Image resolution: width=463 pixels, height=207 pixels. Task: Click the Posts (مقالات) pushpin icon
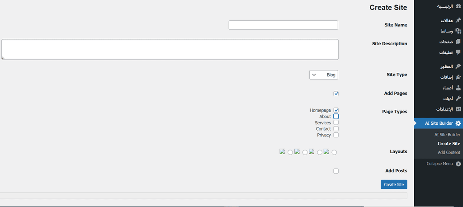point(458,20)
